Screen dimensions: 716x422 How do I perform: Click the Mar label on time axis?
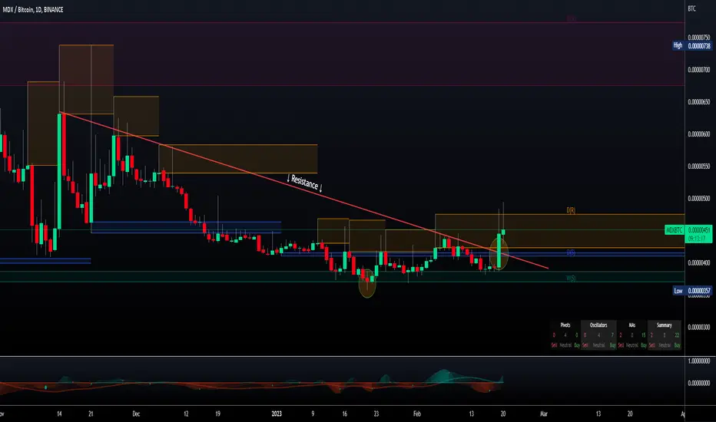[x=543, y=414]
